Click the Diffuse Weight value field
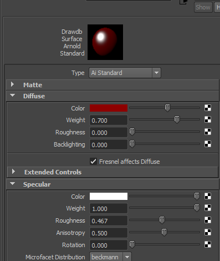Image resolution: width=220 pixels, height=261 pixels. [x=109, y=121]
